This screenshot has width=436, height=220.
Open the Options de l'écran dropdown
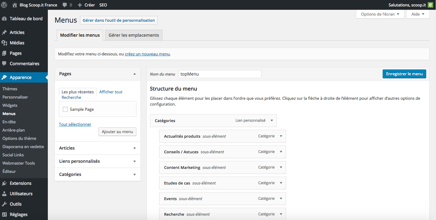[380, 14]
